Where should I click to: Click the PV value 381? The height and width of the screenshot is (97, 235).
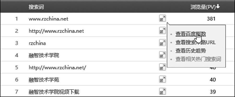coord(211,19)
